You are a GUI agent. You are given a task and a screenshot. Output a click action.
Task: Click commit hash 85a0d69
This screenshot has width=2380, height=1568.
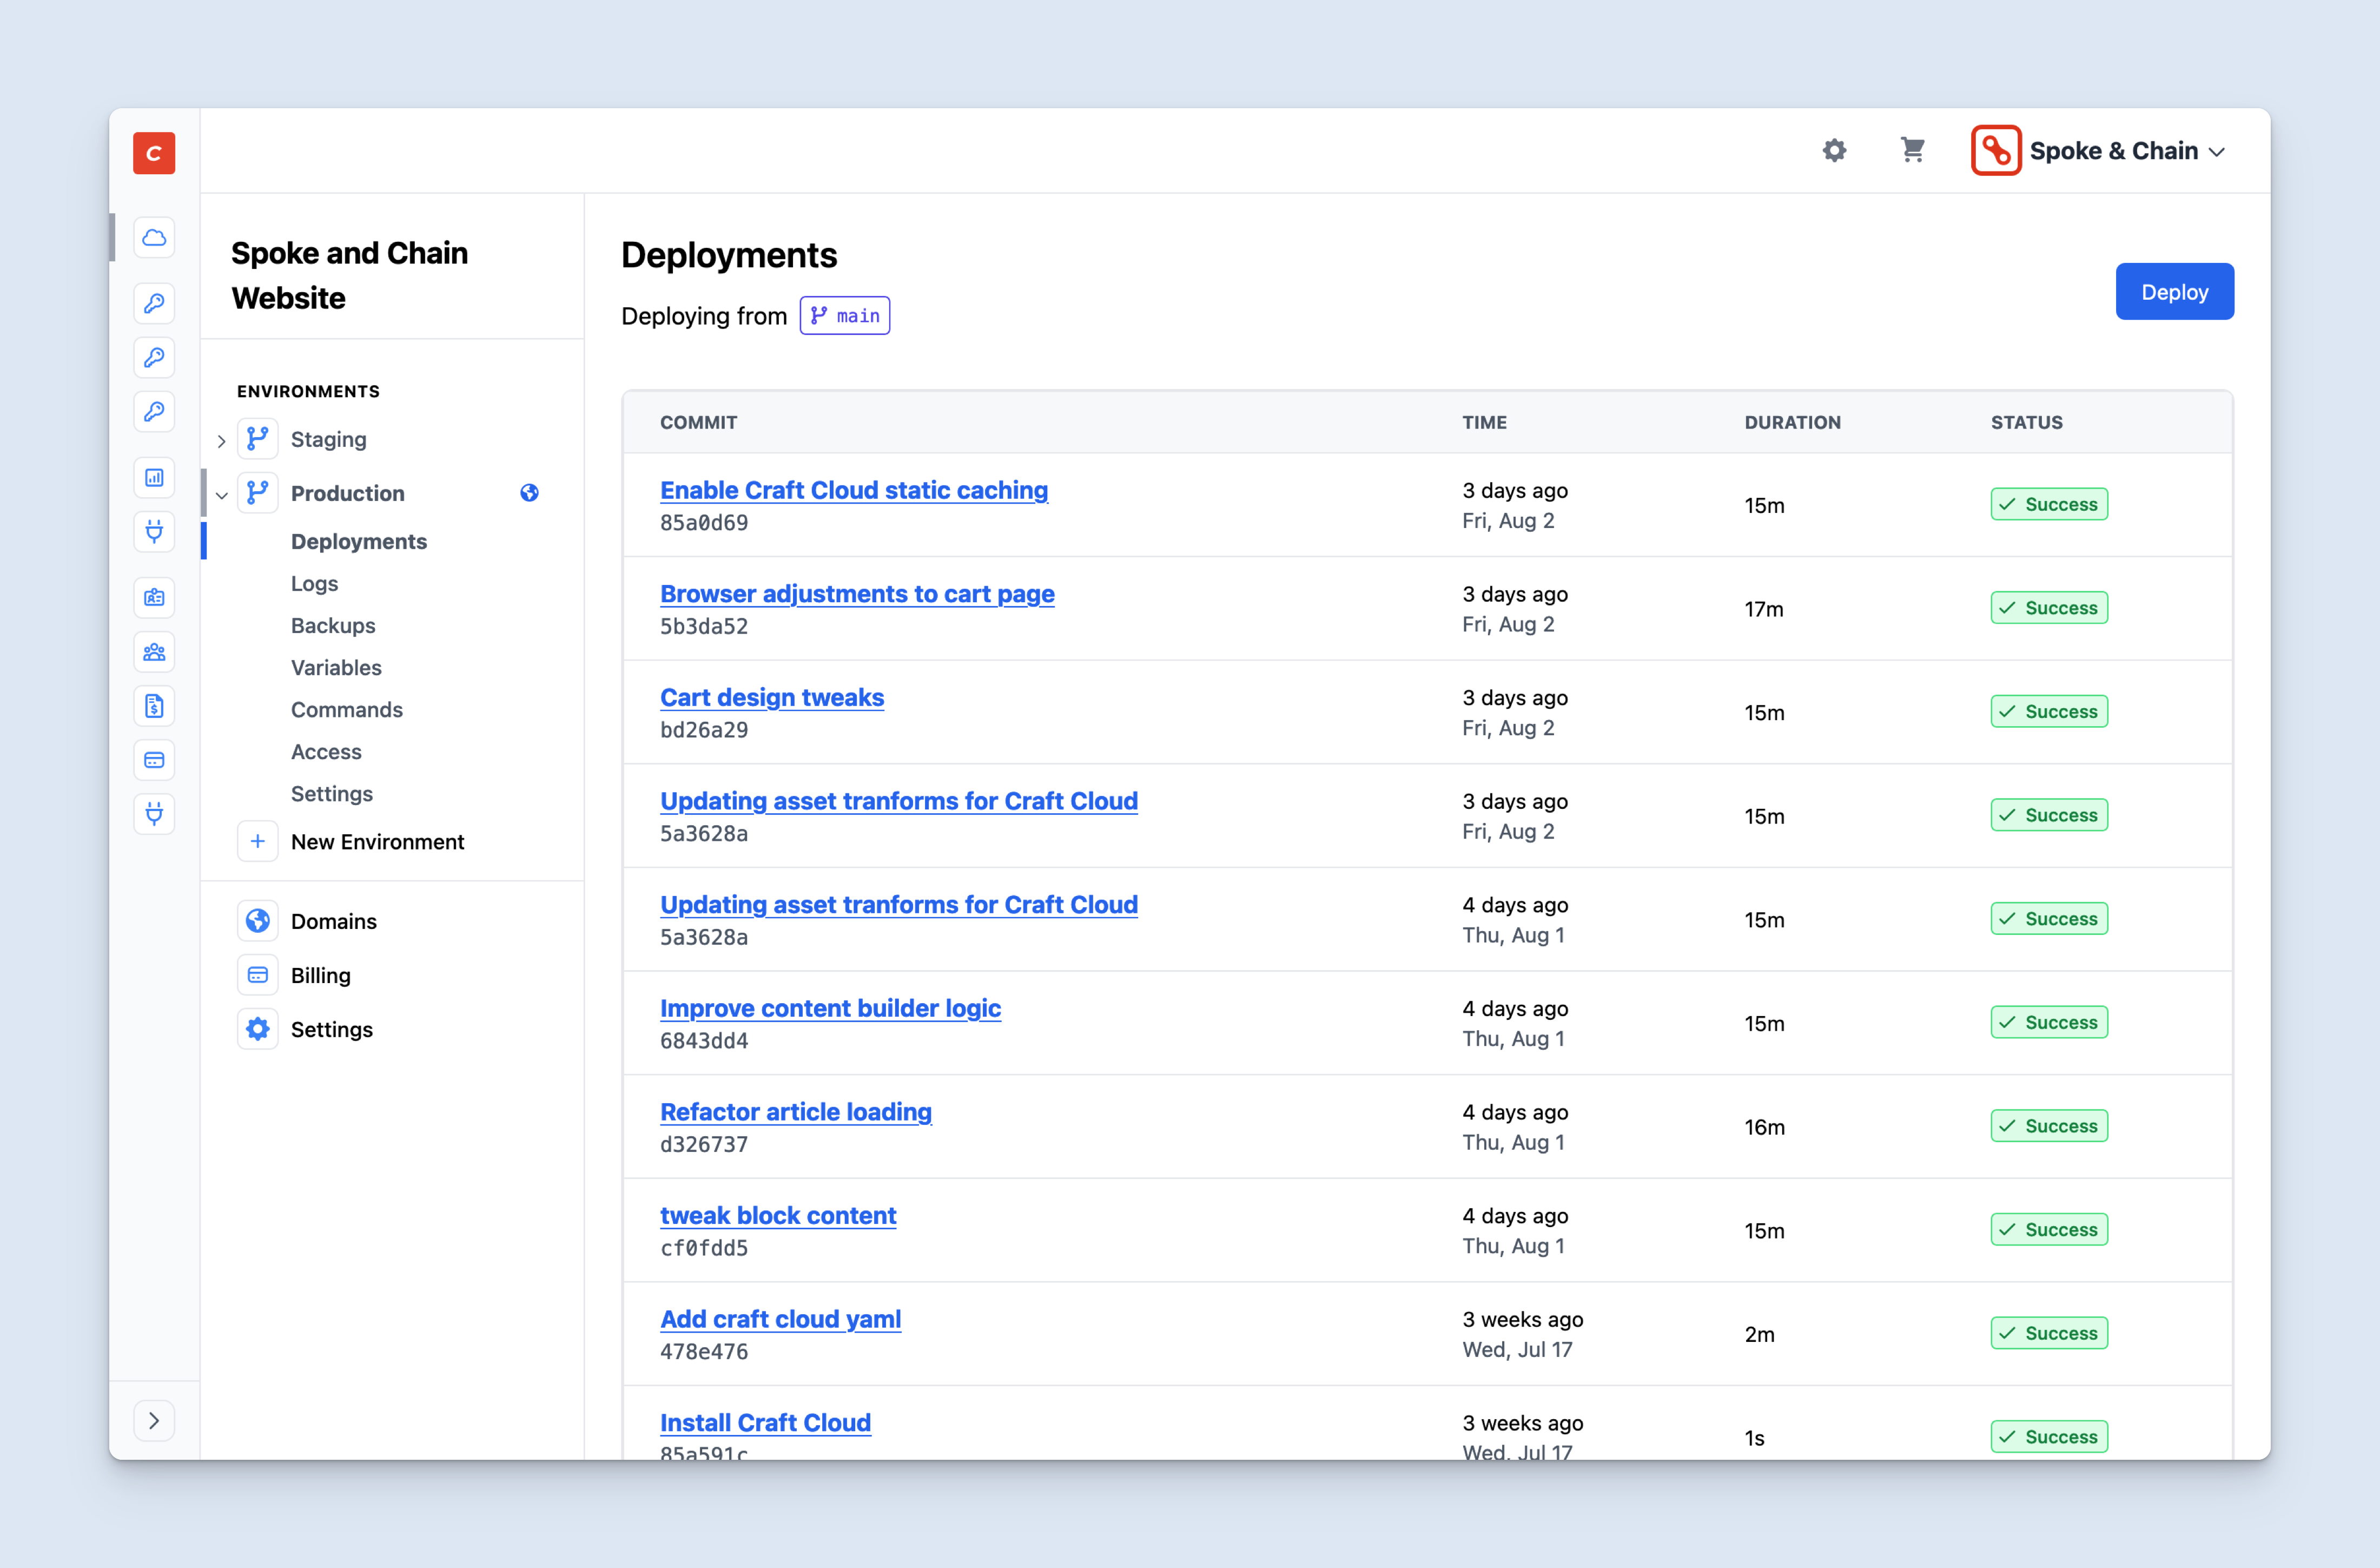point(704,523)
